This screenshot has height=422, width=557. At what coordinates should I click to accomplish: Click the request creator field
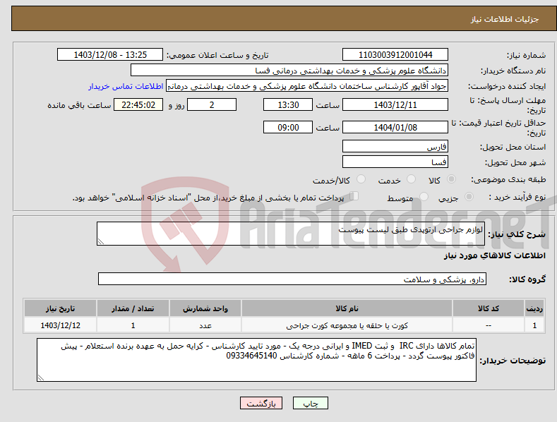click(x=307, y=86)
